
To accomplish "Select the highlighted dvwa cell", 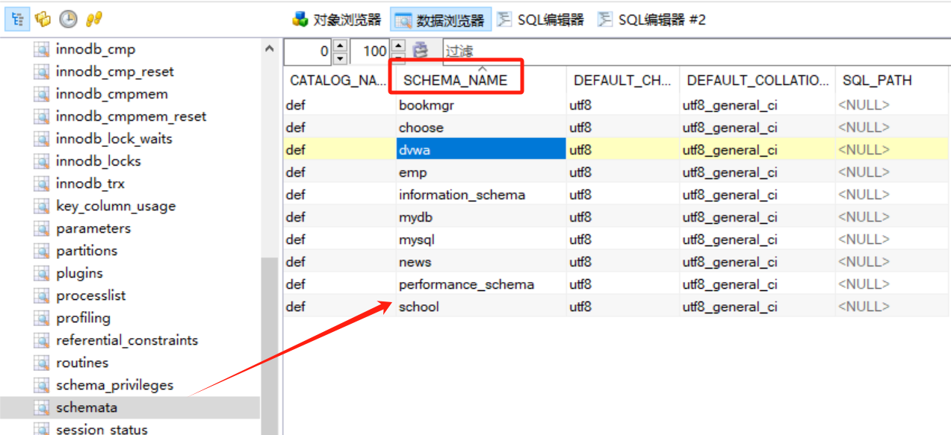I will pos(481,150).
